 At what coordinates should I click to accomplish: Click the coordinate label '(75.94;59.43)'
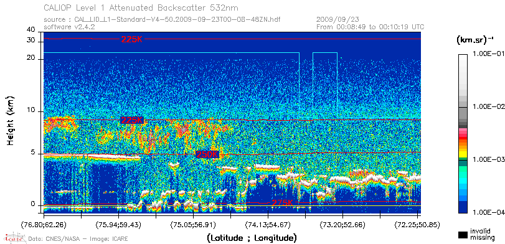pyautogui.click(x=118, y=224)
